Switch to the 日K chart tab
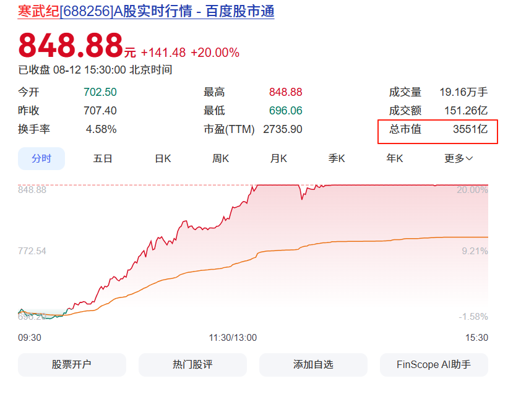 [163, 158]
